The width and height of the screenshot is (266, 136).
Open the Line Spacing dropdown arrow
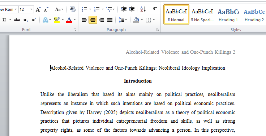pyautogui.click(x=126, y=20)
